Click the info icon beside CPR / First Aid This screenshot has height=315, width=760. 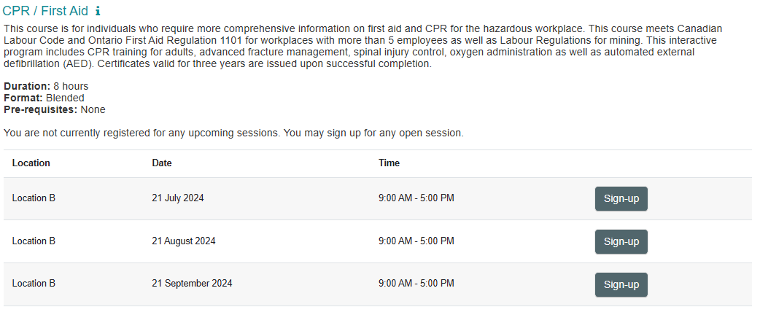coord(98,12)
